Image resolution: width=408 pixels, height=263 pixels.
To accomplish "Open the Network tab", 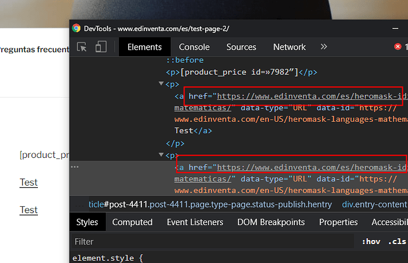I will tap(289, 47).
